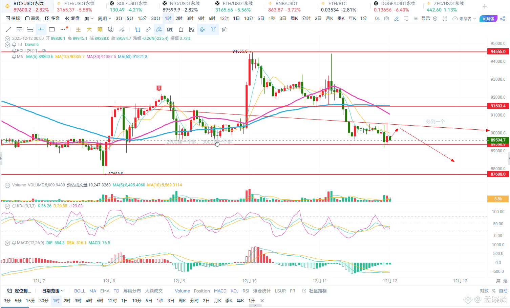
Task: Collapse the Volume panel chevron
Action: (7, 185)
